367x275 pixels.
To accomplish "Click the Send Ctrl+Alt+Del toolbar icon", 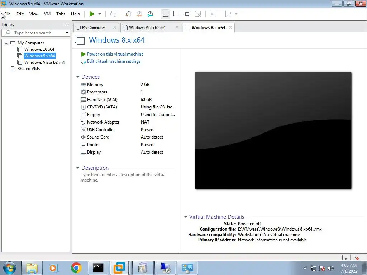I will (113, 14).
